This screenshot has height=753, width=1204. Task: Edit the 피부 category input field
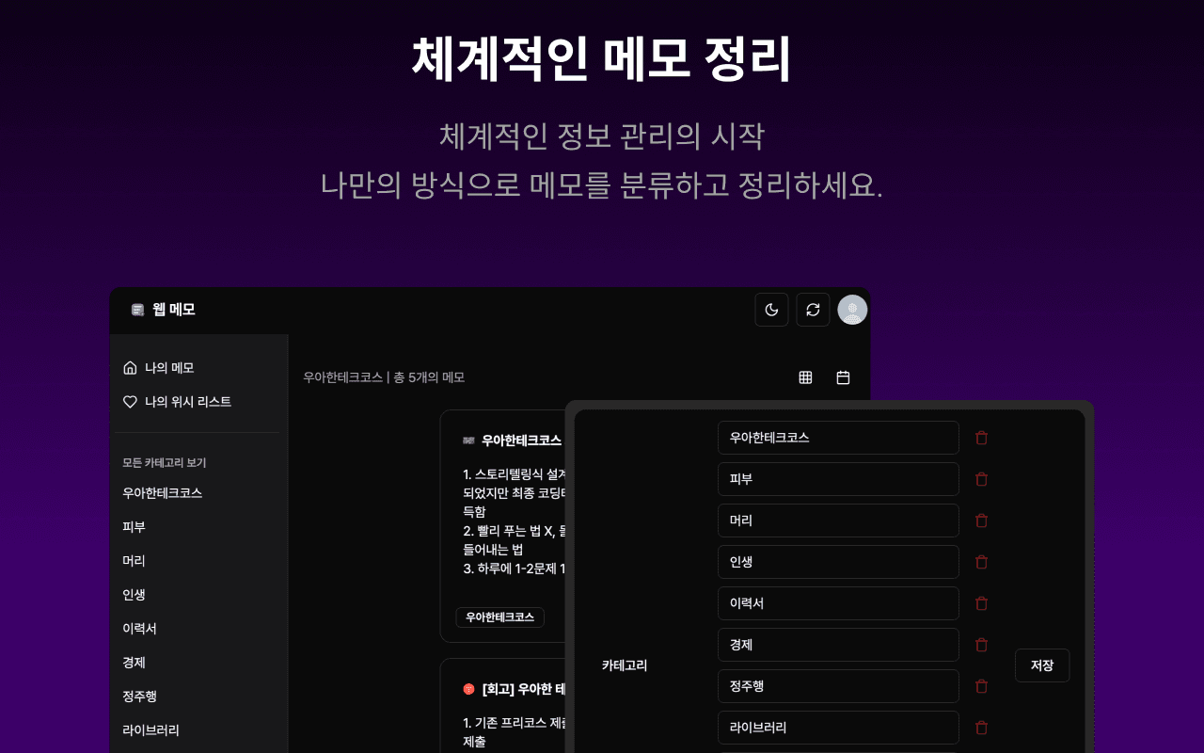coord(838,479)
